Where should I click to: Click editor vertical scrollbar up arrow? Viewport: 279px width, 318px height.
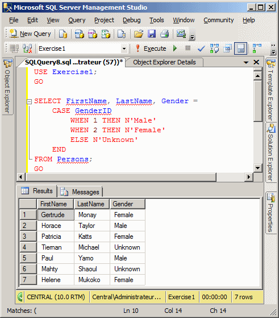258,76
